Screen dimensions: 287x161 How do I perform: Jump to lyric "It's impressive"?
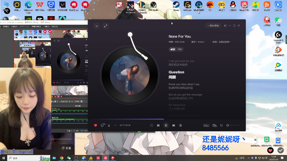(177, 105)
